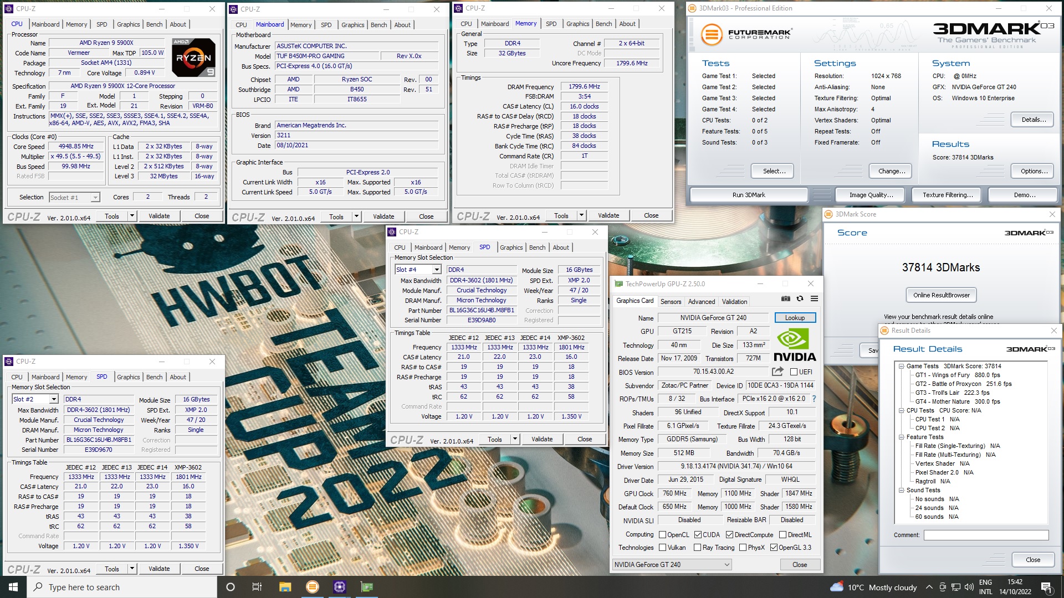The image size is (1064, 598).
Task: Click the 3DMark03 Professional Edition title icon
Action: [692, 8]
